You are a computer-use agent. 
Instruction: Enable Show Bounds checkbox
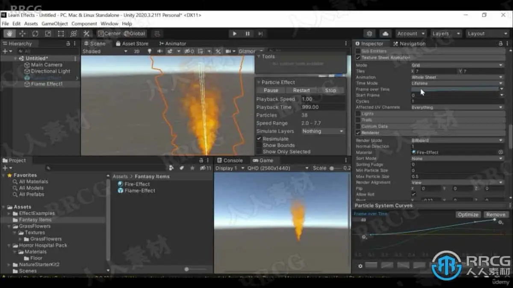[259, 145]
